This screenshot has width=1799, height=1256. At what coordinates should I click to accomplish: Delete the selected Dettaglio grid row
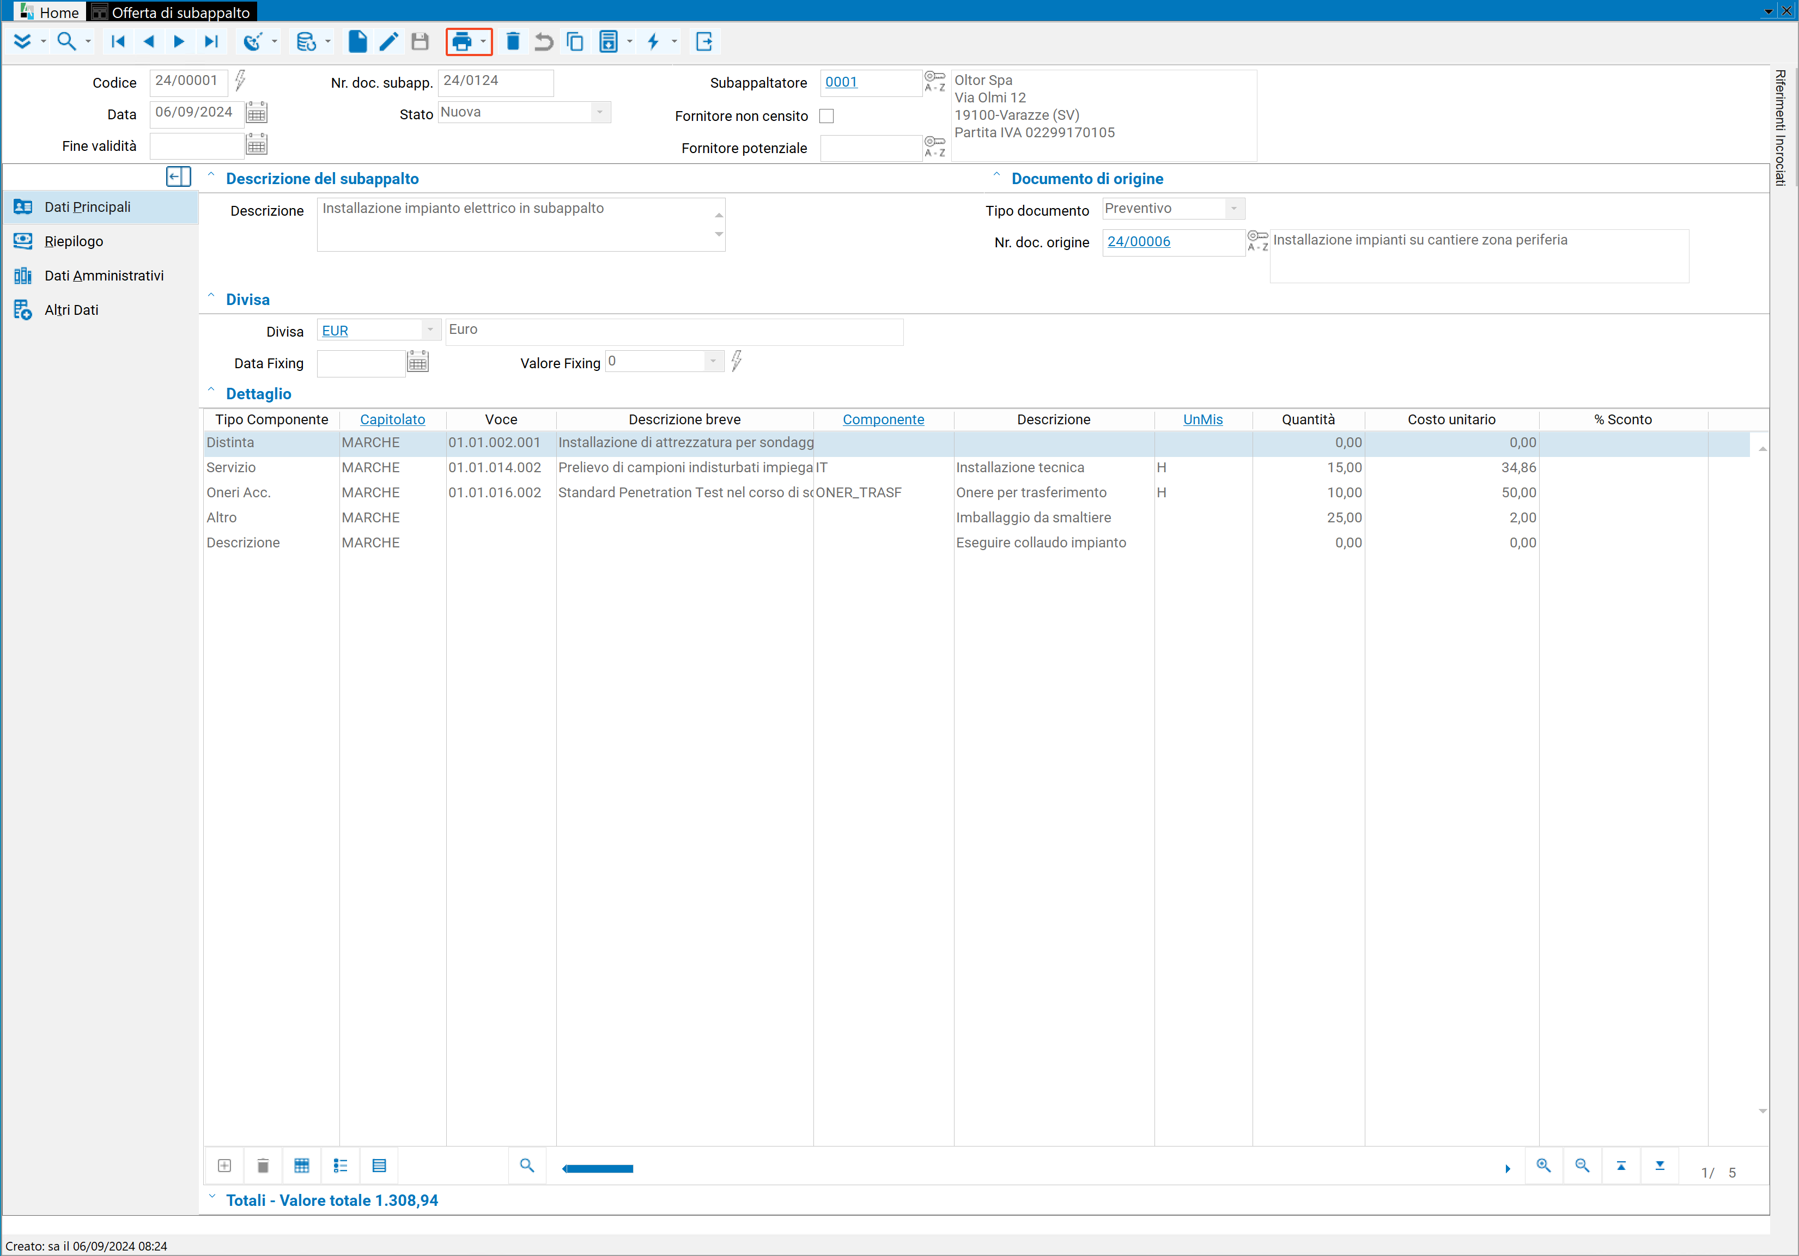(263, 1166)
